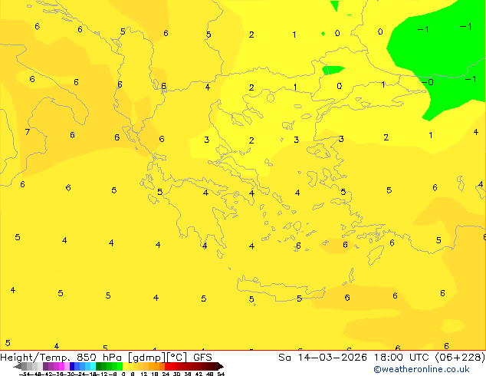Pick the cyan legend swatch near -18

pos(93,366)
